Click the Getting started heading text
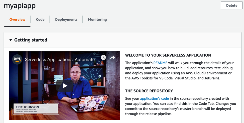 pyautogui.click(x=31, y=40)
